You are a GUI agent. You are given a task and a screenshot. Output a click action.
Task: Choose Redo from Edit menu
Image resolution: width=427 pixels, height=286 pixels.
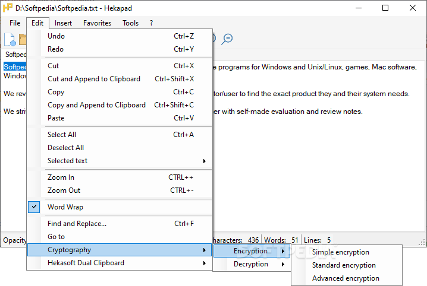120,49
